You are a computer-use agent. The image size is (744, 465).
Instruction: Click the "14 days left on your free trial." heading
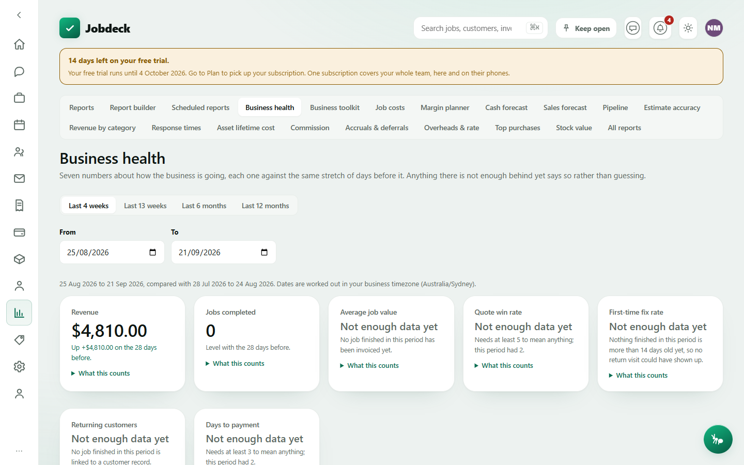pos(119,60)
